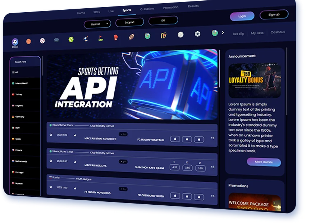
Task: Open the EN language selector
Action: click(163, 21)
